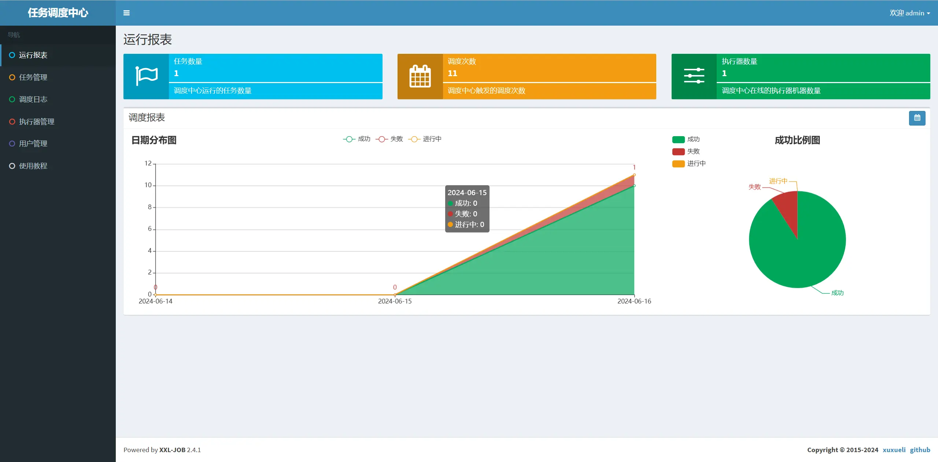Click the green circle icon beside 调度日志
The width and height of the screenshot is (938, 462).
tap(12, 99)
